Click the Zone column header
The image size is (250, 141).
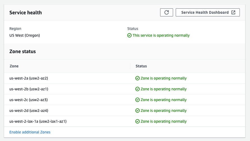(14, 66)
